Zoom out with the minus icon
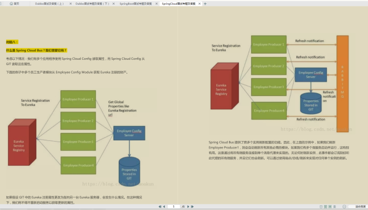This screenshot has height=210, width=368. tap(344, 207)
